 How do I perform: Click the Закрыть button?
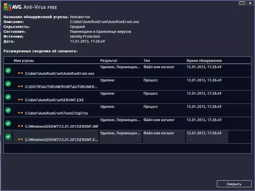[x=234, y=184]
